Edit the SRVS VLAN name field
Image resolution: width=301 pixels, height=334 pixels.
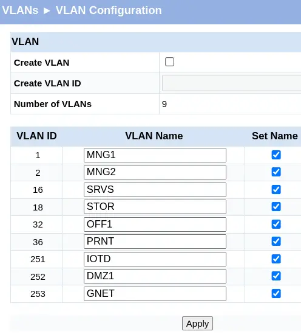pyautogui.click(x=155, y=190)
